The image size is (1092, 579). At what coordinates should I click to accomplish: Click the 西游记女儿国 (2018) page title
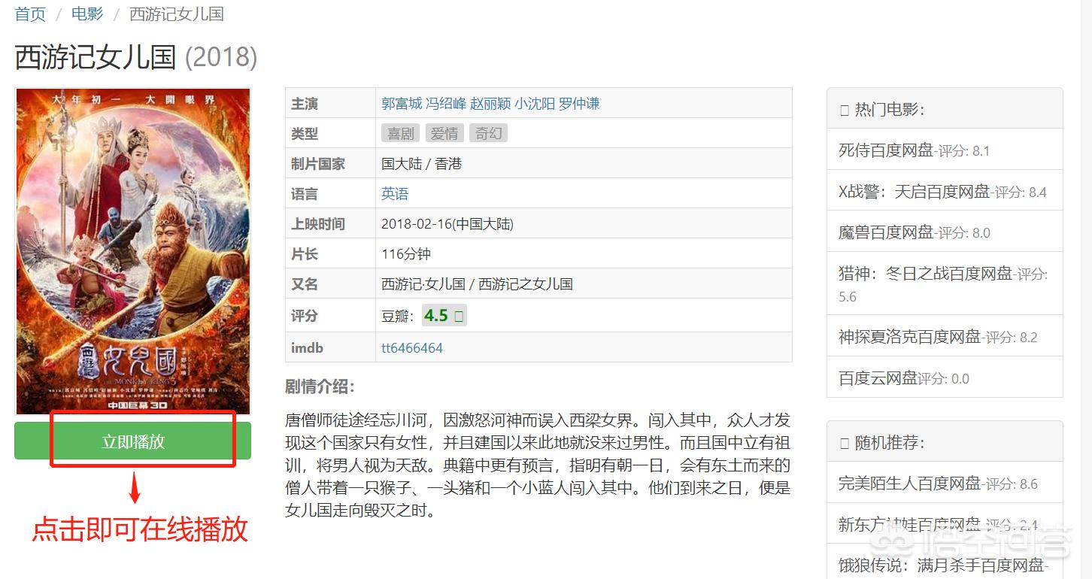point(136,57)
